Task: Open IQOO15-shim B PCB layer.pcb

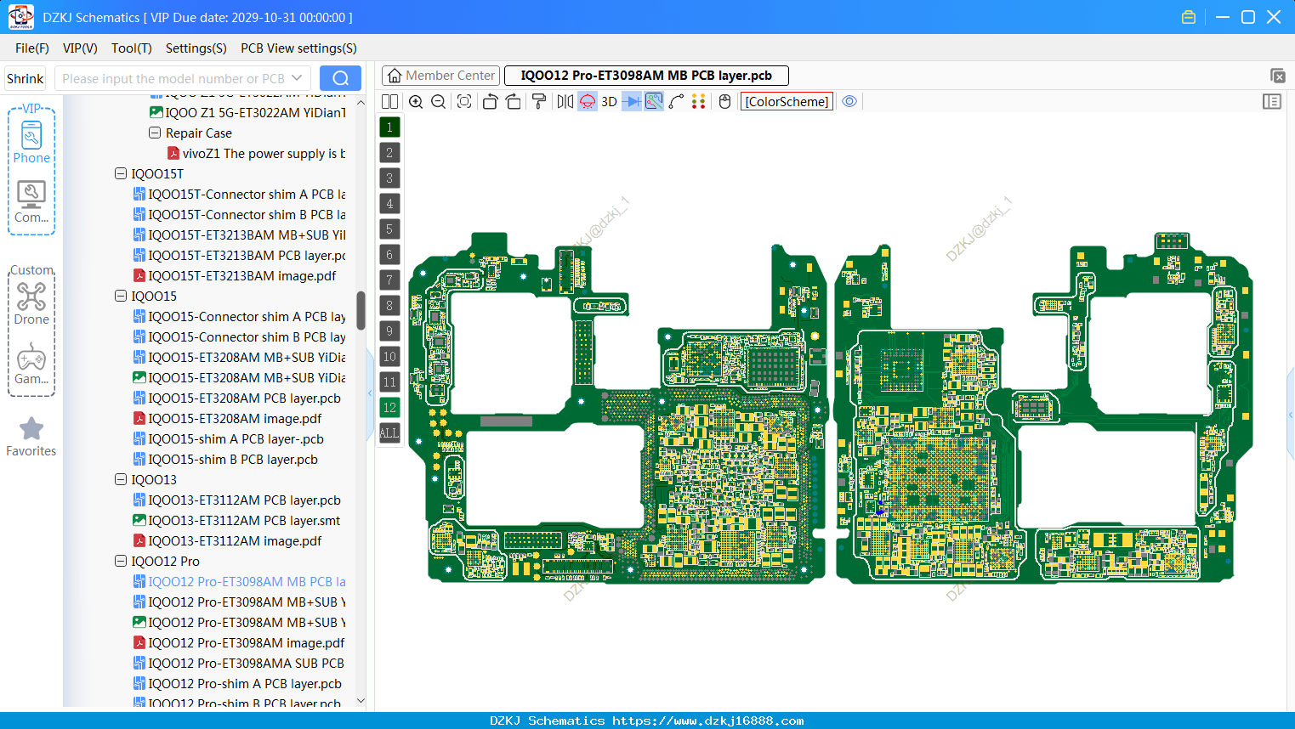Action: (225, 459)
